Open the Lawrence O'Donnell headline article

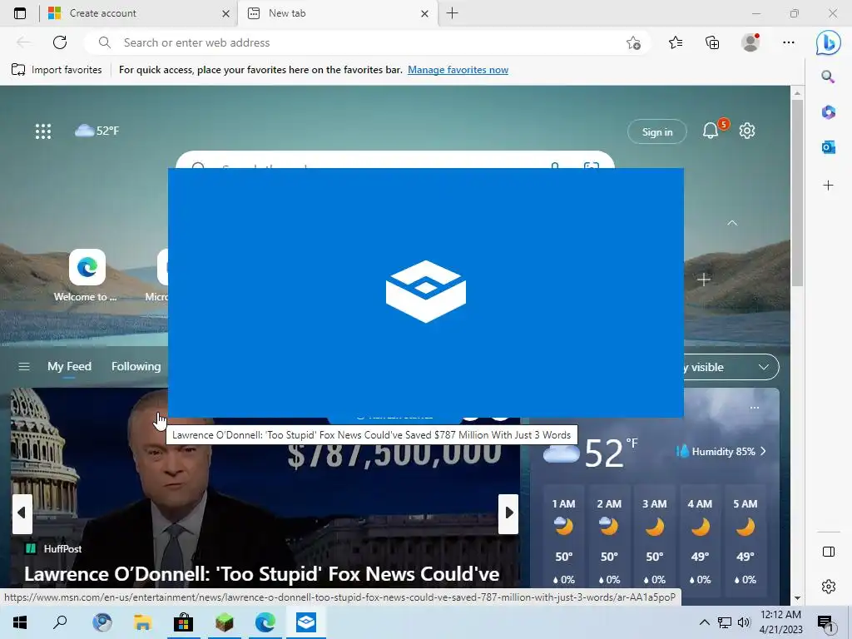(261, 574)
